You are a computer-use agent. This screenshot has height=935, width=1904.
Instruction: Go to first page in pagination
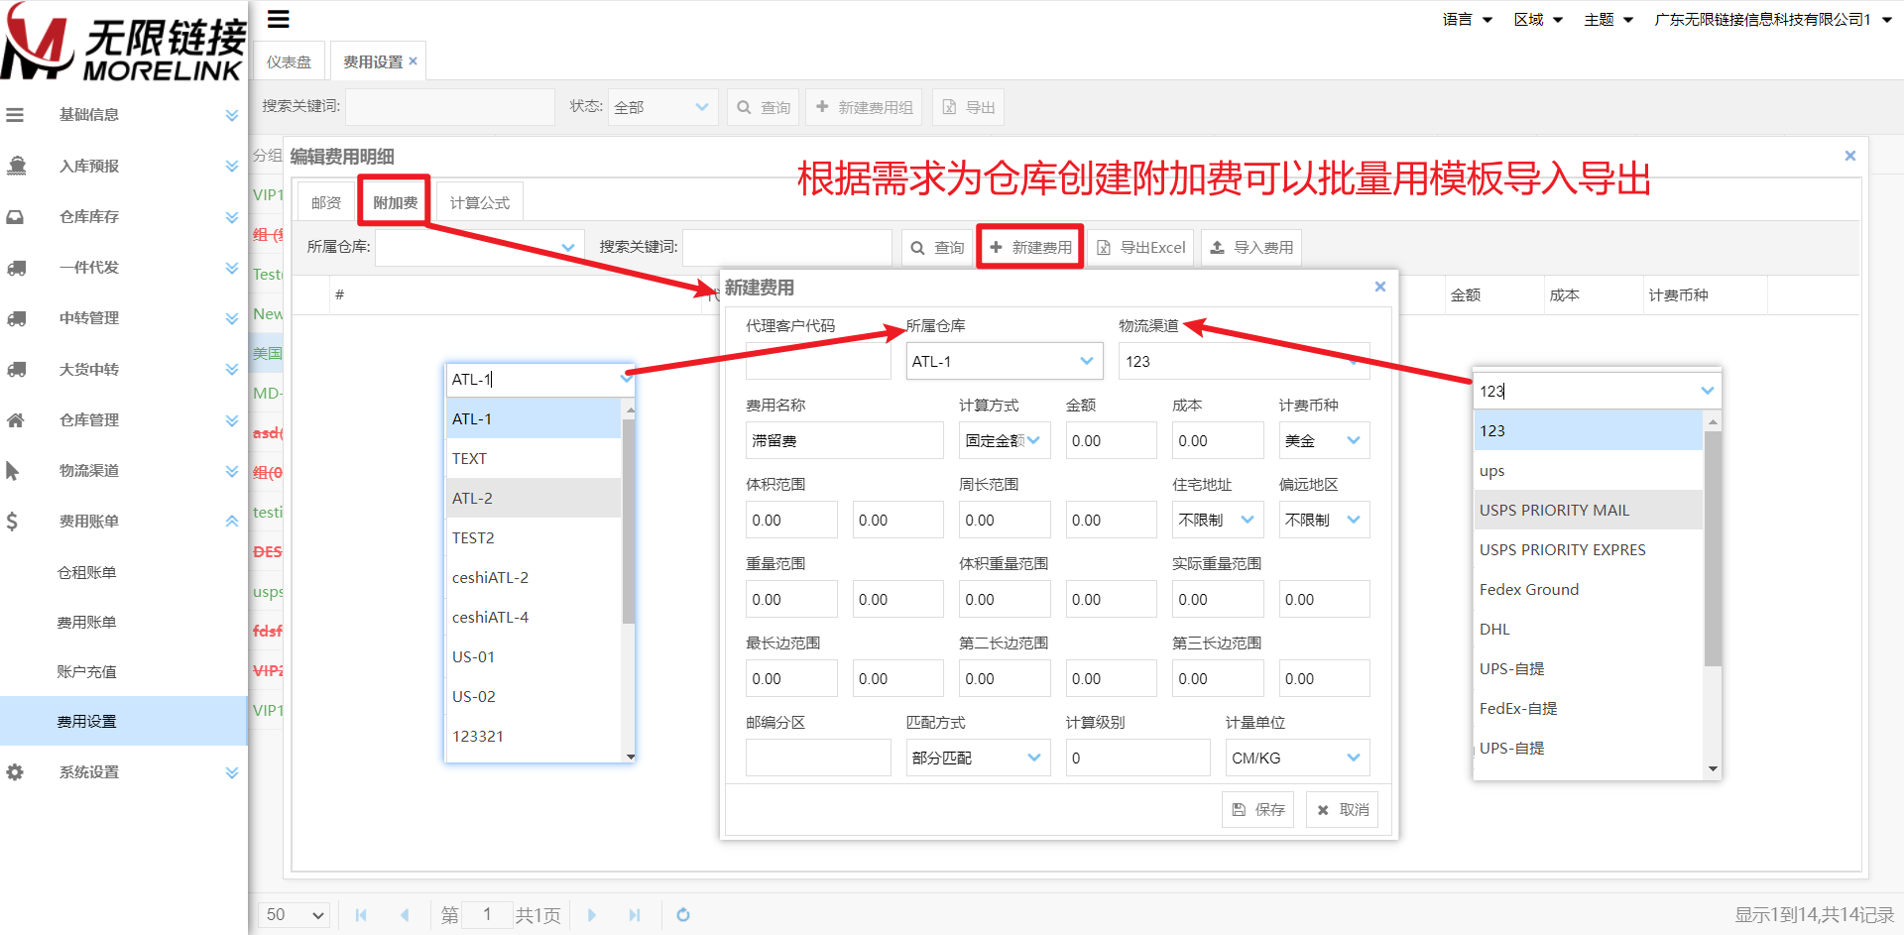(x=361, y=915)
